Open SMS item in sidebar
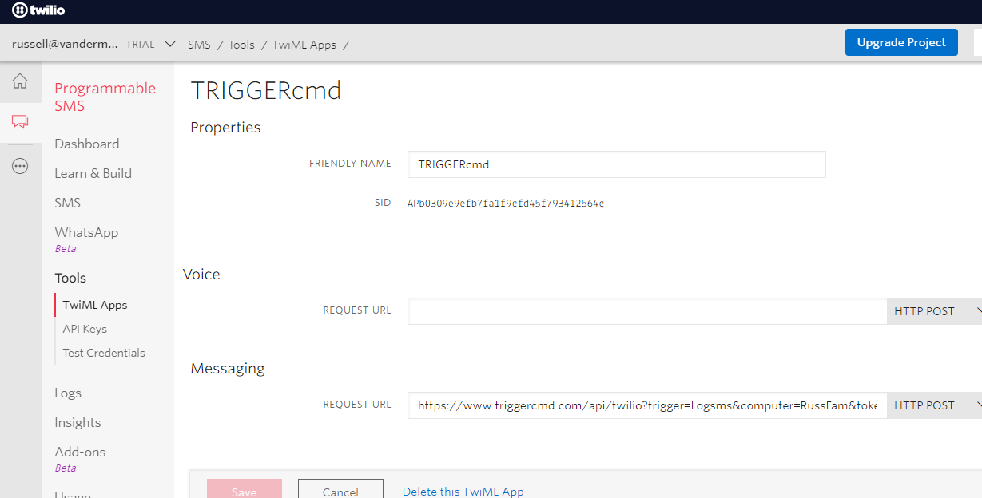This screenshot has height=498, width=982. [68, 203]
